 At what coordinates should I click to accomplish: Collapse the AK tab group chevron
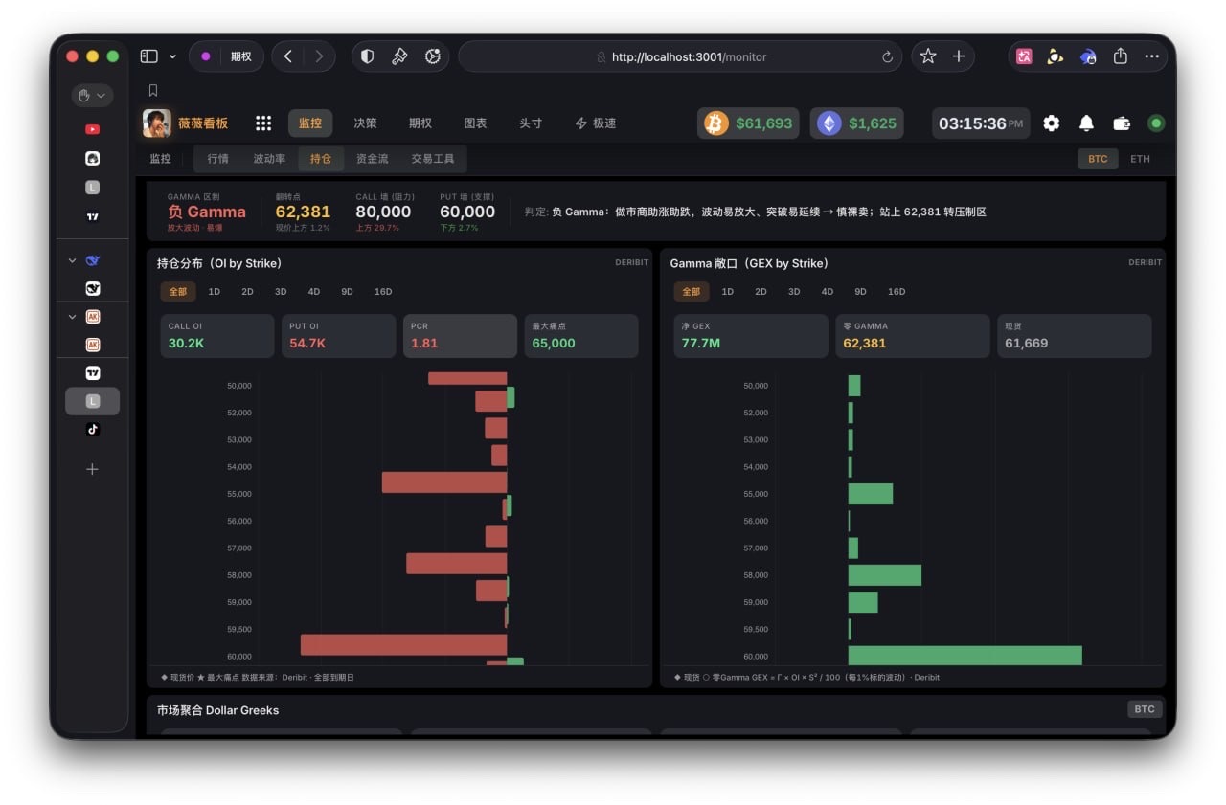(72, 317)
